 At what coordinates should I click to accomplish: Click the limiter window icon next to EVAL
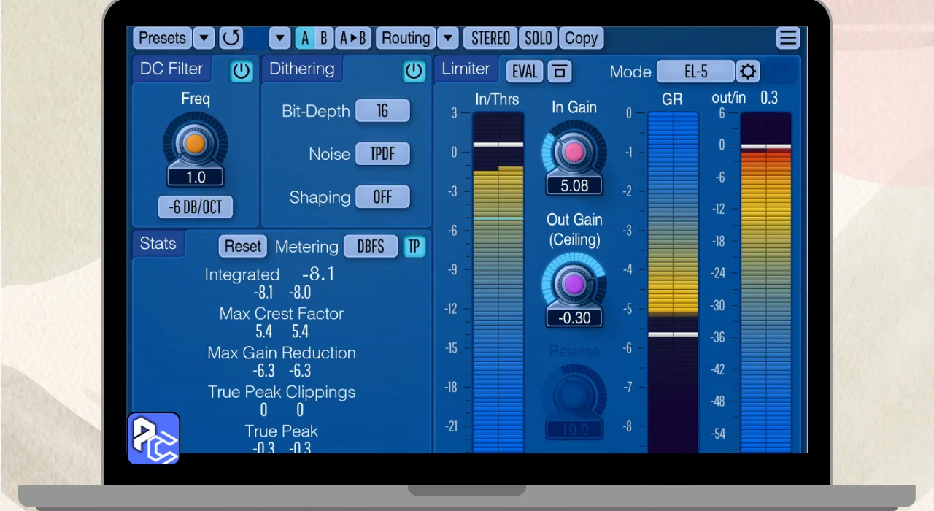(x=560, y=72)
